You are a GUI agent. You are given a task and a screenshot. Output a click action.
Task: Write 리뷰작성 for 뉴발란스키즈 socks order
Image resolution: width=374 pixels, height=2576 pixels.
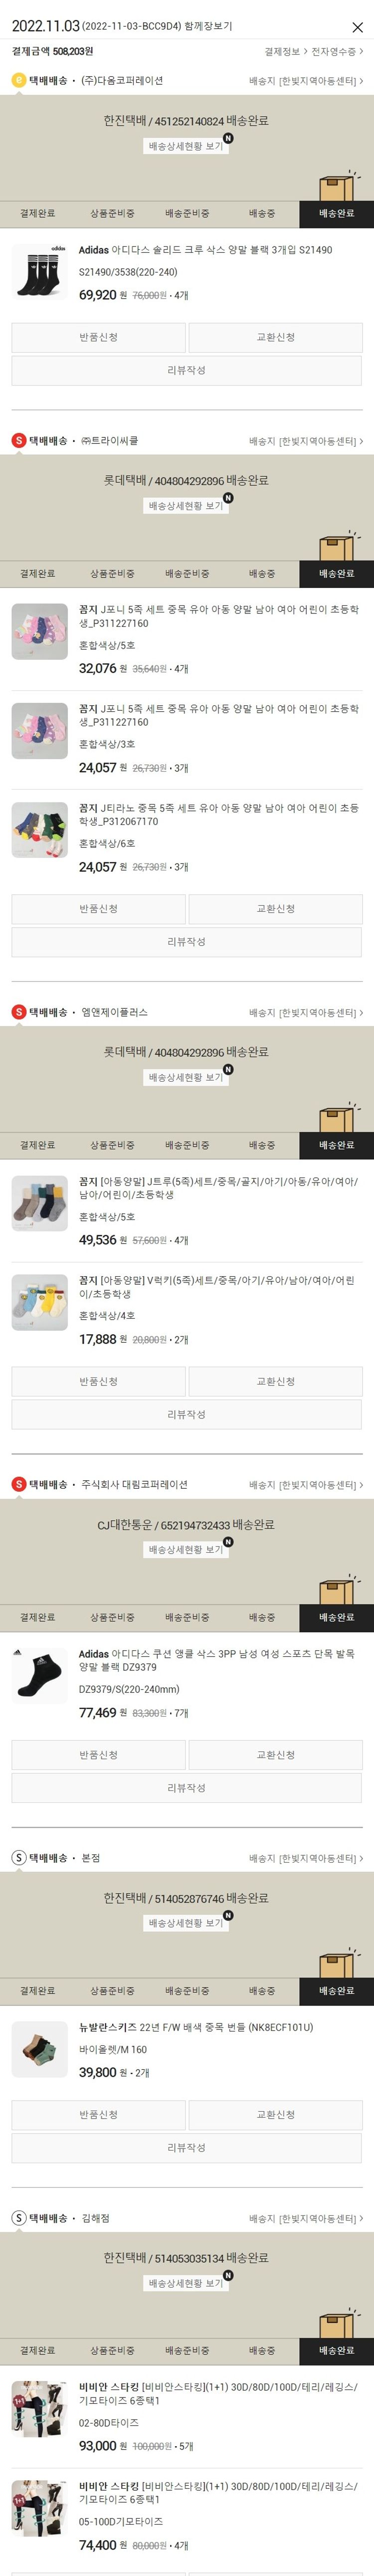186,2147
